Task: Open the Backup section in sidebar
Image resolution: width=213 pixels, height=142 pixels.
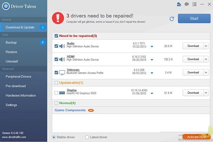Action: [x=11, y=42]
